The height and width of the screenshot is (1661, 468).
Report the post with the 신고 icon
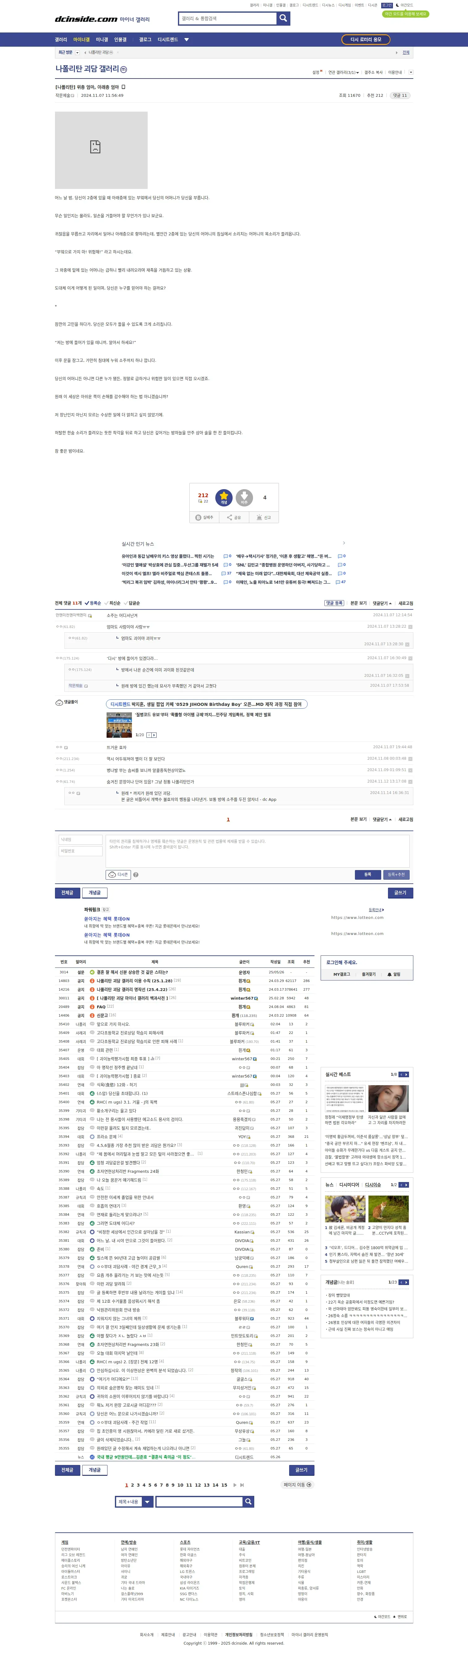tap(264, 517)
